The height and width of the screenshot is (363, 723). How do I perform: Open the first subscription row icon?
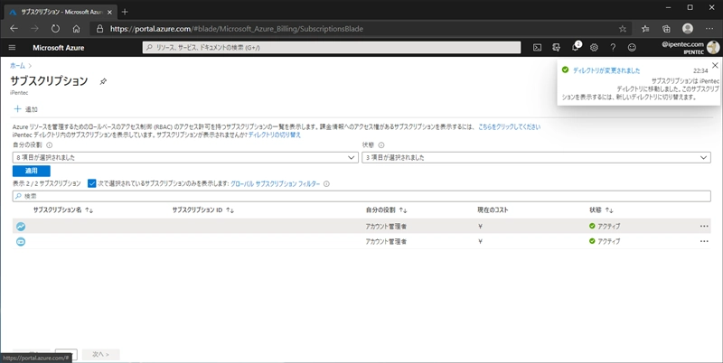(21, 226)
